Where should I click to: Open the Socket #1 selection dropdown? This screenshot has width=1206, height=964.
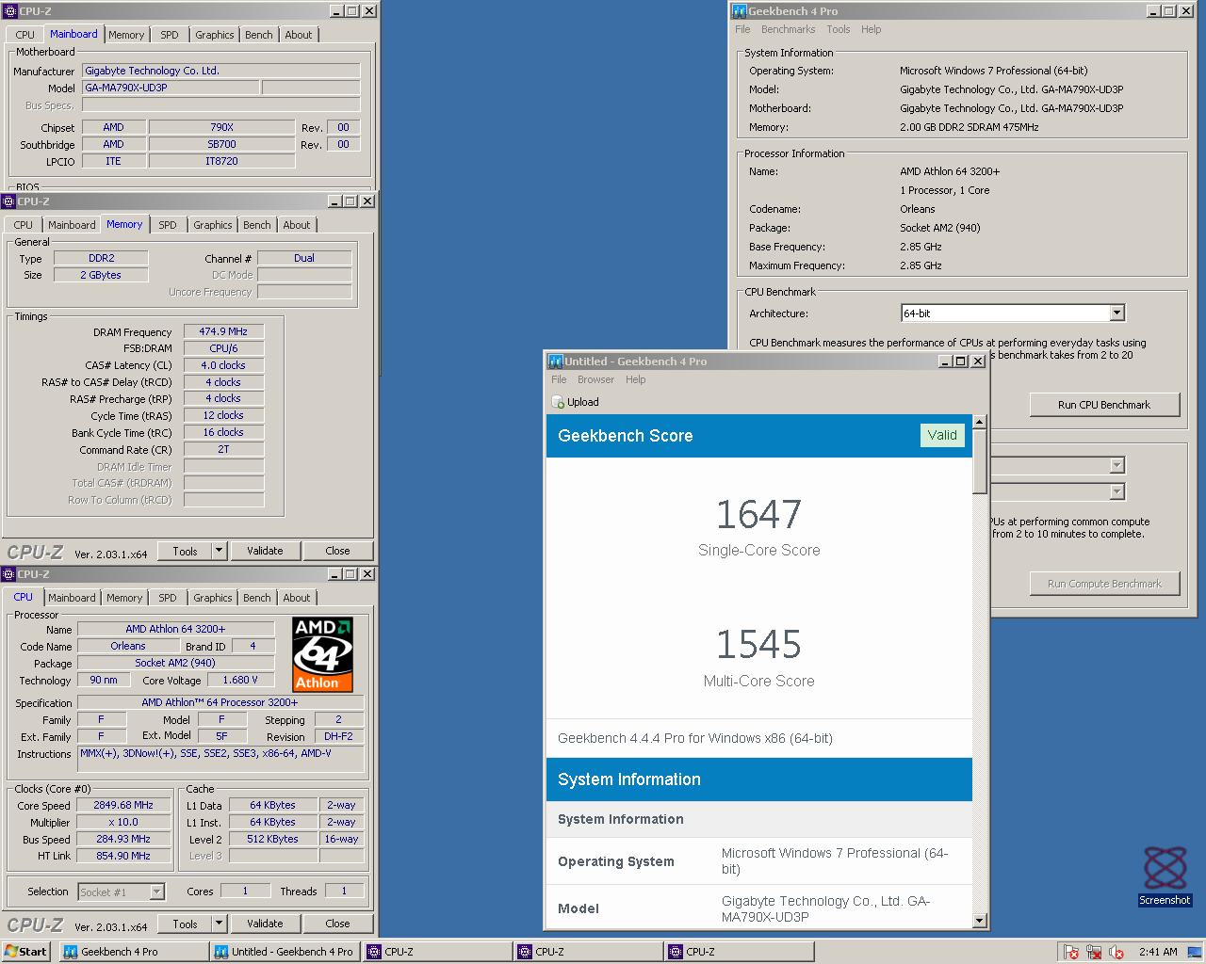pyautogui.click(x=157, y=892)
